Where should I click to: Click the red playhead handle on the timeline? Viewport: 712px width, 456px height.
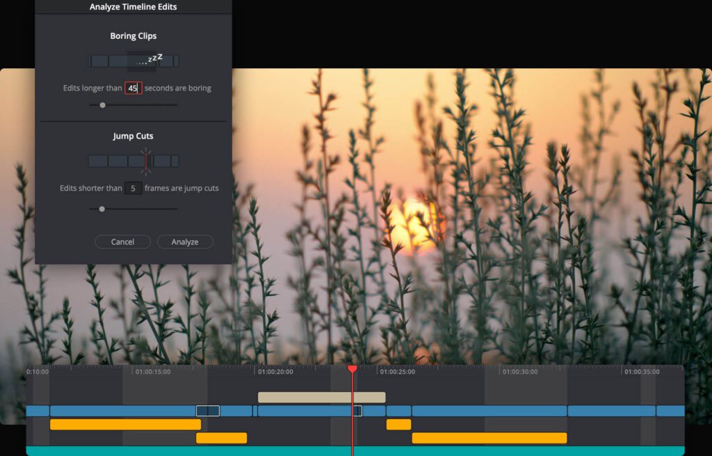coord(353,369)
